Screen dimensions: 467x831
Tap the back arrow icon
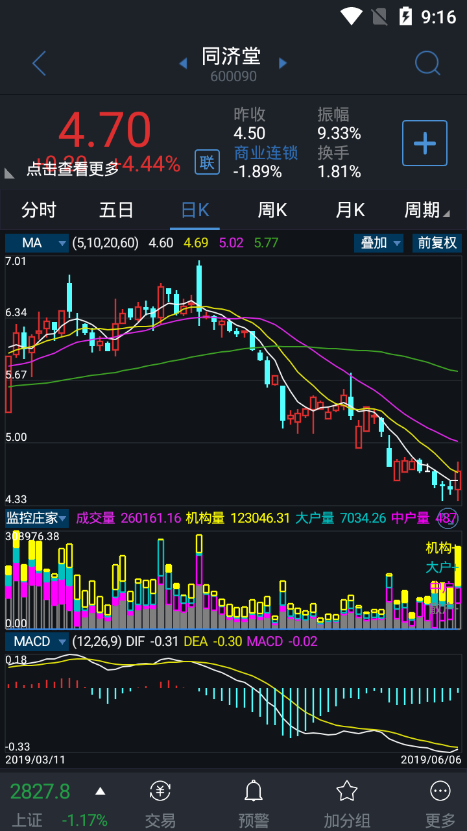39,64
